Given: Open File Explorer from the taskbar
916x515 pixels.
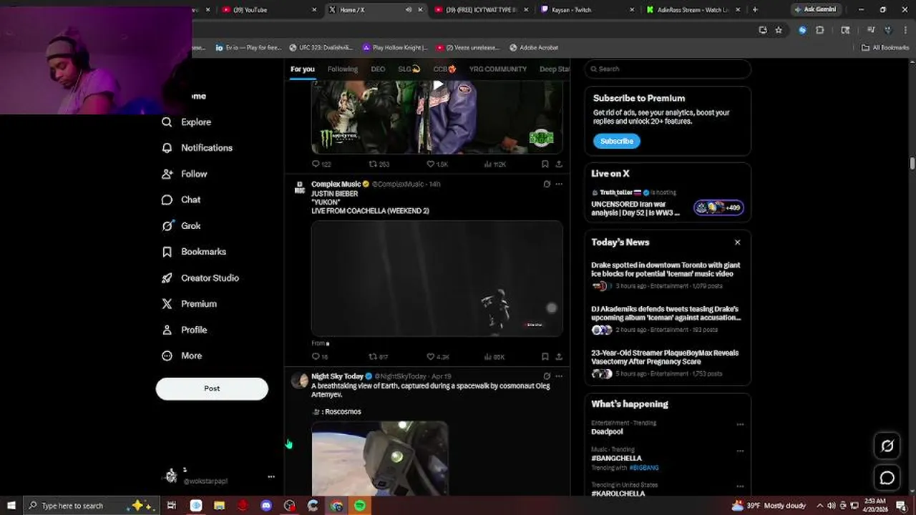Looking at the screenshot, I should tap(219, 506).
